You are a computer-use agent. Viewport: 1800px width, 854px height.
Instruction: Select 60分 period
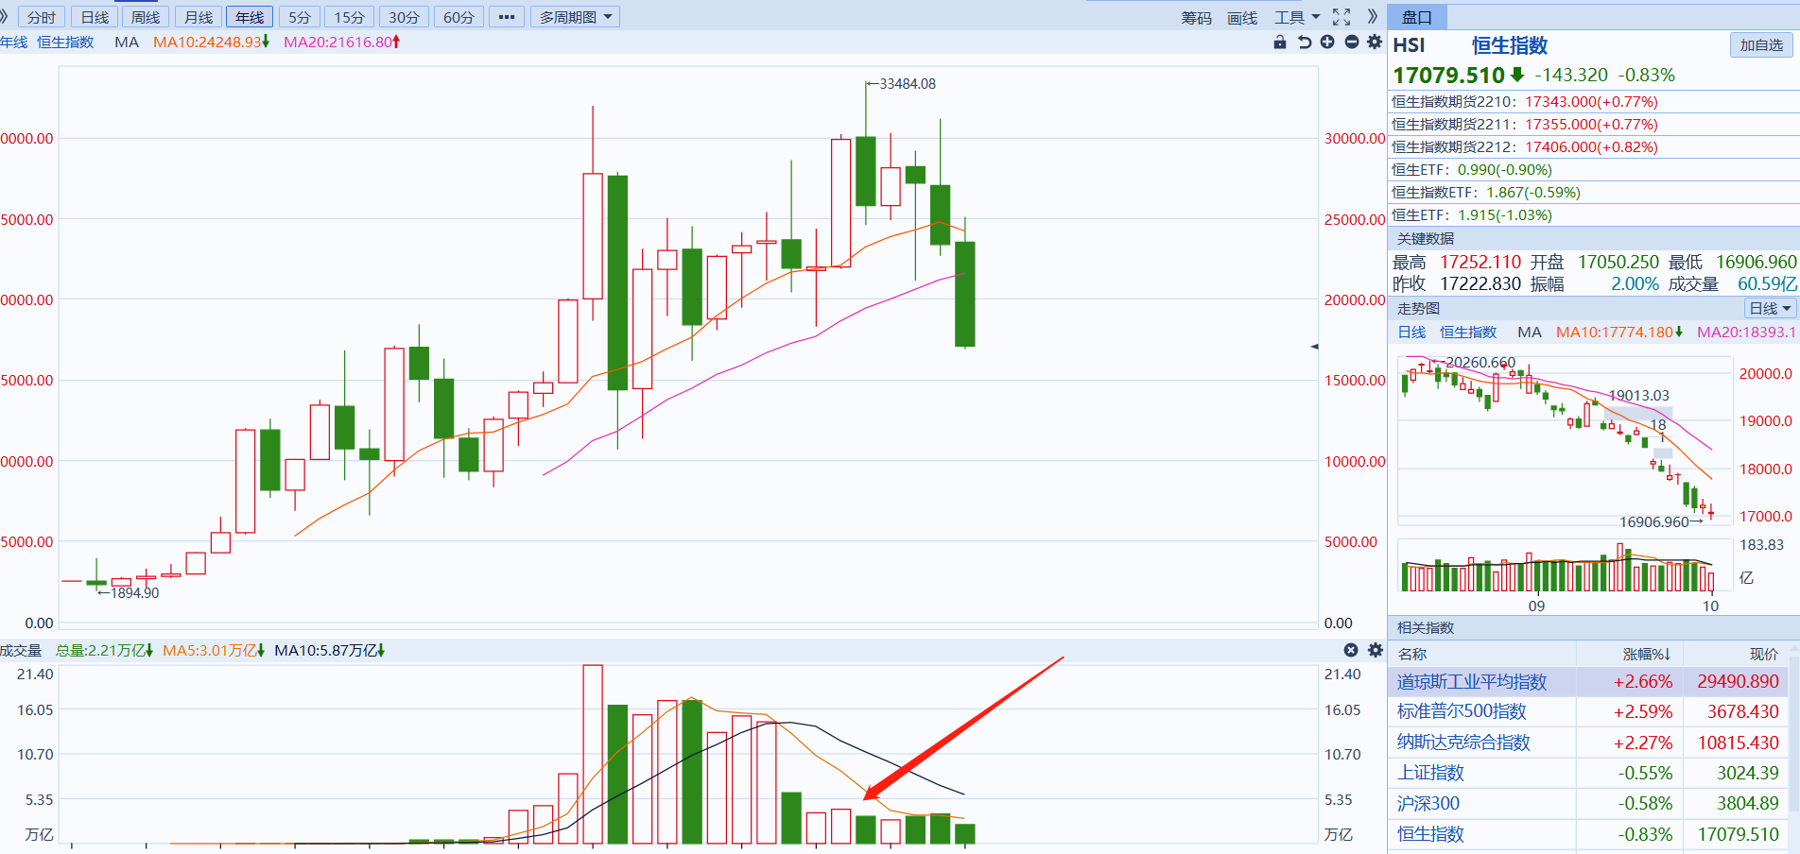click(459, 17)
